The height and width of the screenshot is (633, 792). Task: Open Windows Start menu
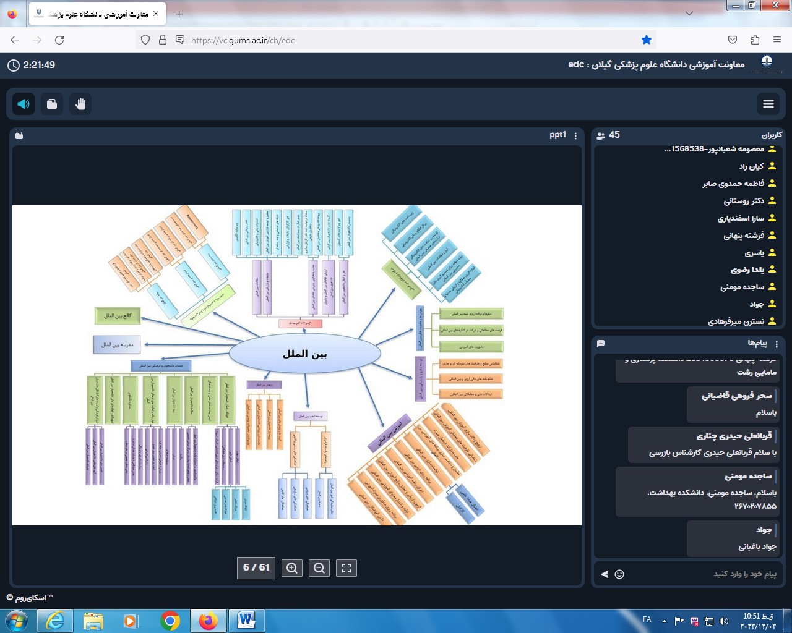16,620
